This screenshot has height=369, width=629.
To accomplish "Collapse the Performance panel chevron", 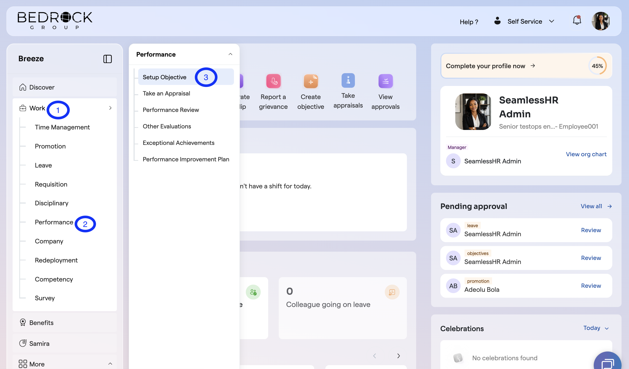I will pos(230,54).
